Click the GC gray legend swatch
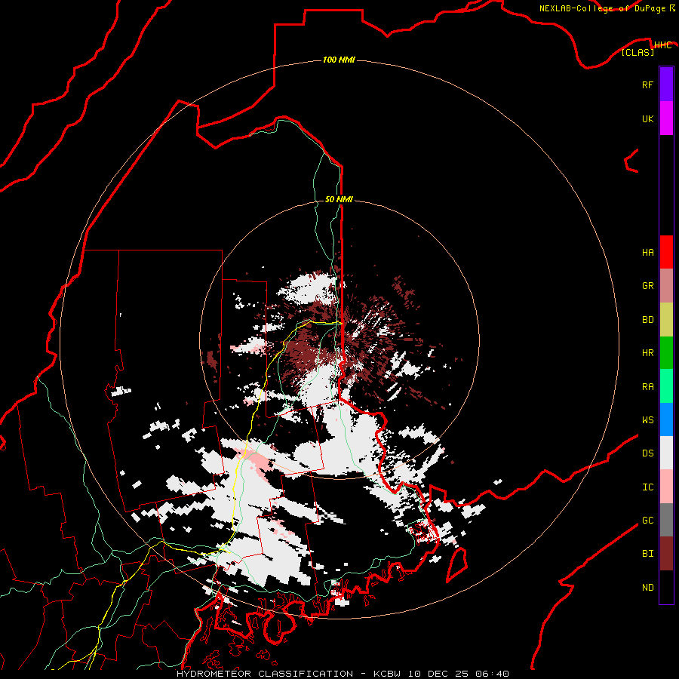This screenshot has width=679, height=679. (x=666, y=520)
